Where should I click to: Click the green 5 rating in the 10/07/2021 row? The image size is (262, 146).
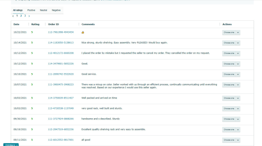pos(32,84)
